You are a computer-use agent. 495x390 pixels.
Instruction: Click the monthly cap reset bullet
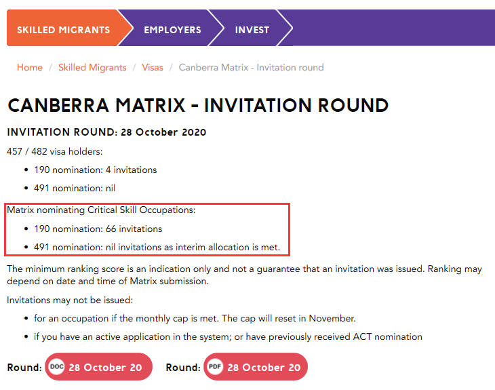coord(195,318)
